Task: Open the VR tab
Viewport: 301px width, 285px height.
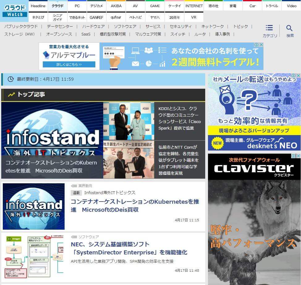Action: (x=194, y=17)
